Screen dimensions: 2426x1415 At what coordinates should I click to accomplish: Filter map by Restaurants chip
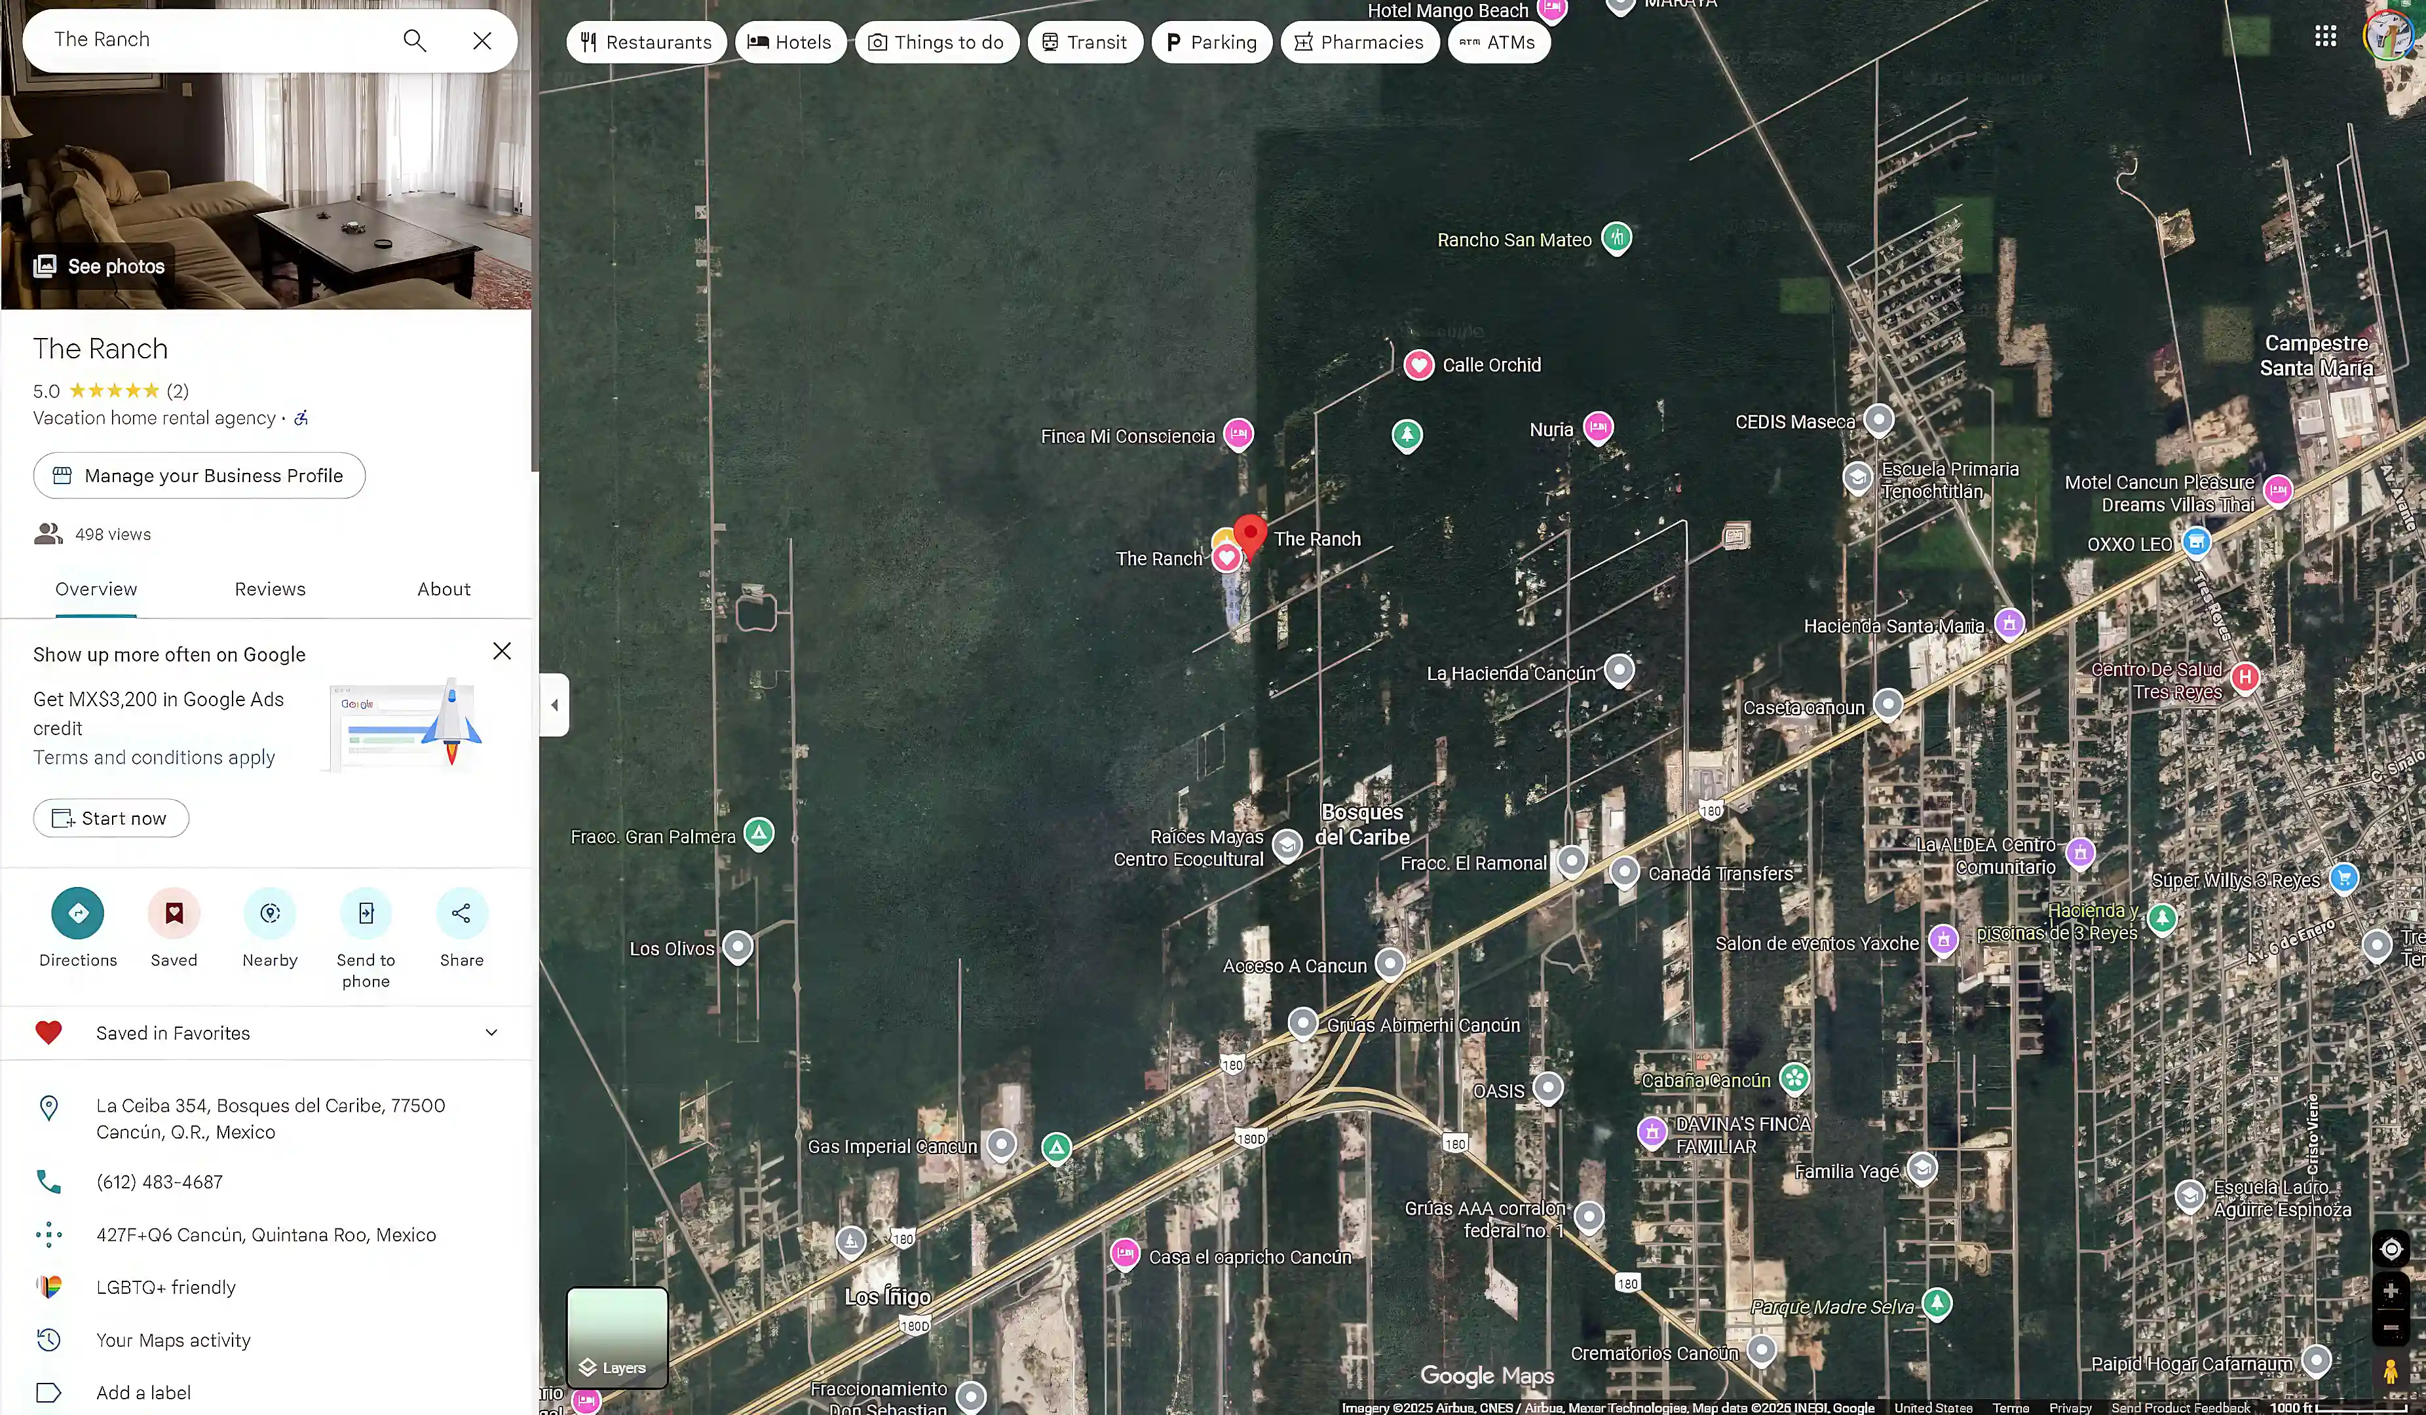[646, 43]
